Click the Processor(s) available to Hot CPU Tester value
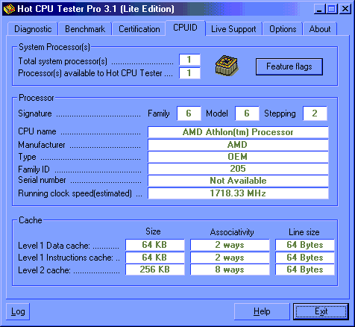 [189, 73]
